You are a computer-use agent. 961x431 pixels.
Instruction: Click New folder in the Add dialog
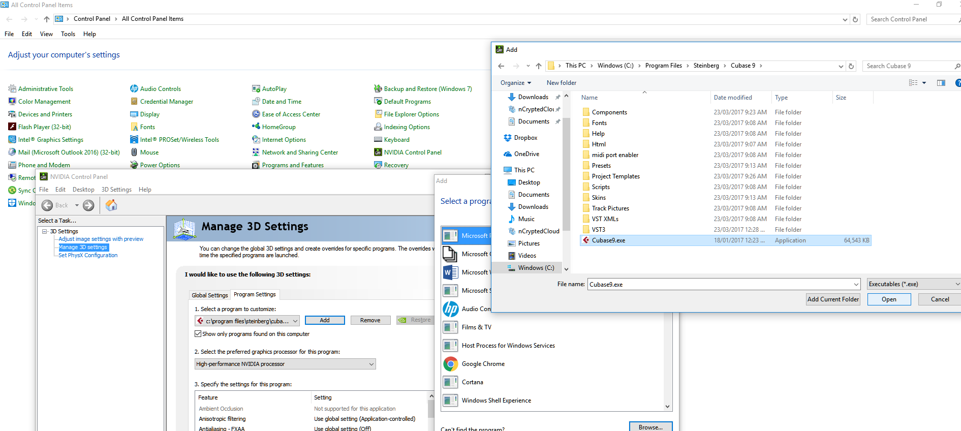(x=561, y=83)
